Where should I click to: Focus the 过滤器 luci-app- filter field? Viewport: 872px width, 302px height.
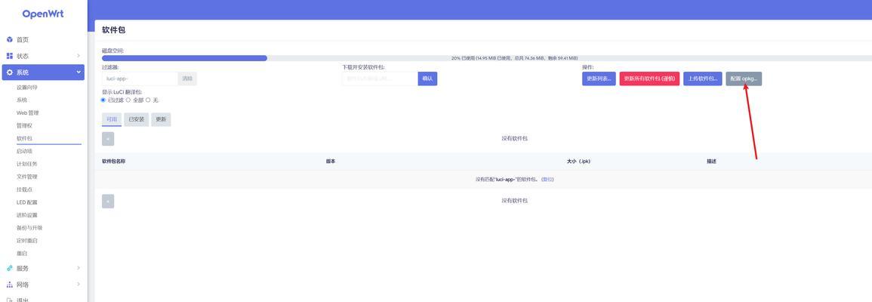pos(140,79)
